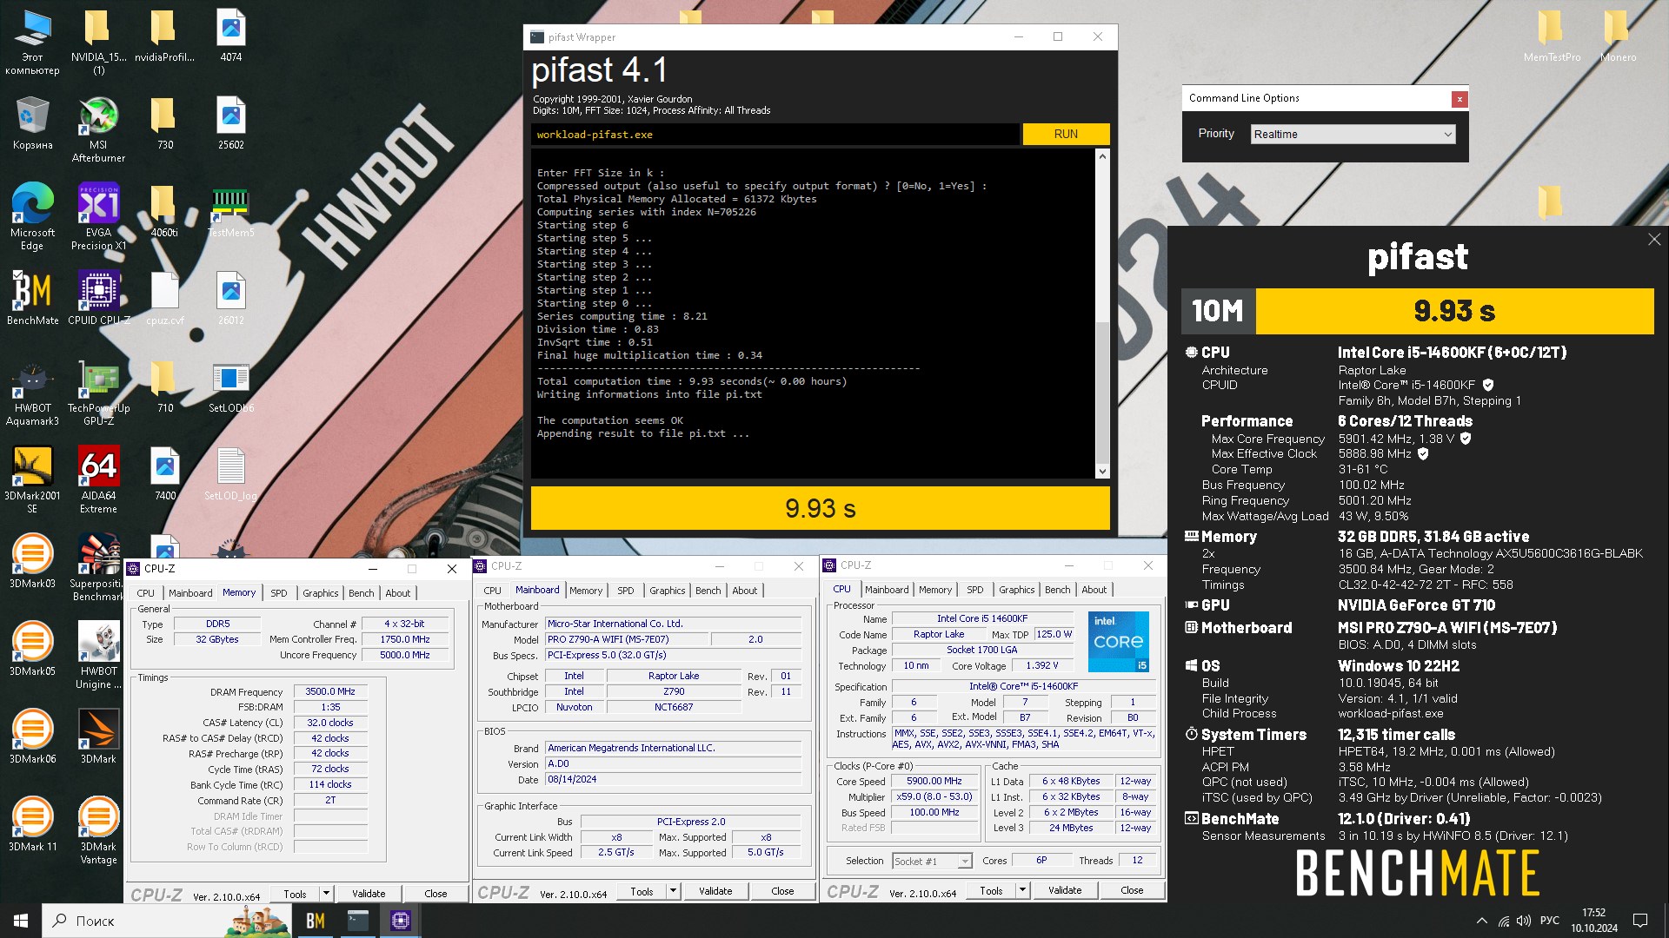Launch TechPowerUp GPU-Z desktop icon
Screen dimensions: 1669x938
point(98,393)
